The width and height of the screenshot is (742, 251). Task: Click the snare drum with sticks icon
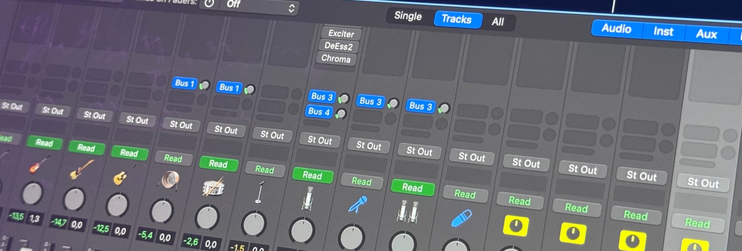(213, 187)
